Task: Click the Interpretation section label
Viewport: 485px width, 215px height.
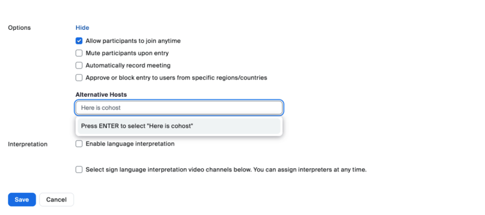Action: pyautogui.click(x=27, y=144)
